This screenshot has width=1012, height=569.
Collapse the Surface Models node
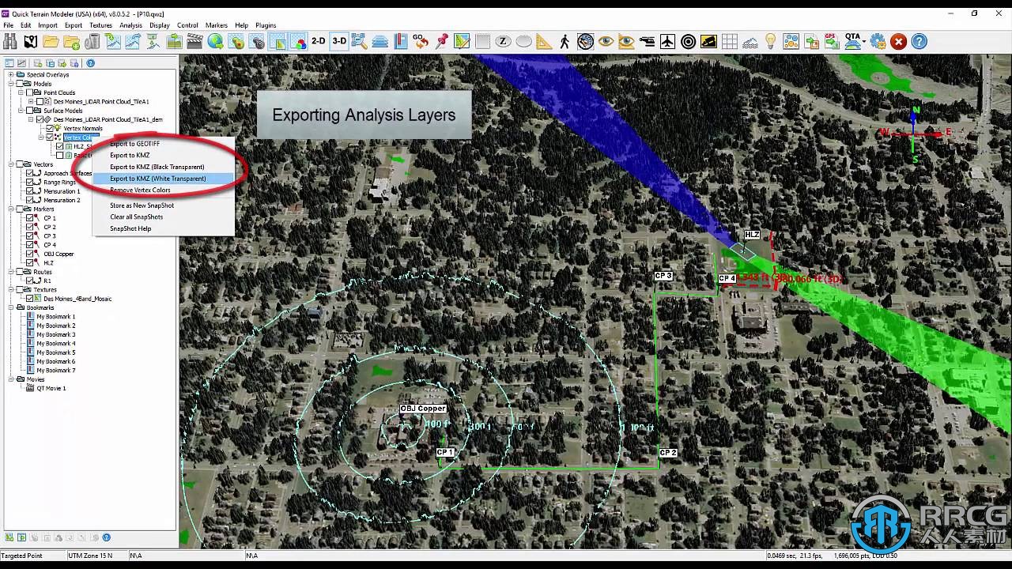(21, 111)
